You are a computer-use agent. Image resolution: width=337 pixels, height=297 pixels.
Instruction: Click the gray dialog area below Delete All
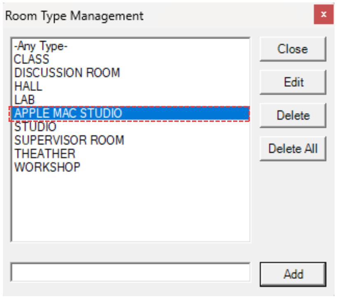coord(293,206)
